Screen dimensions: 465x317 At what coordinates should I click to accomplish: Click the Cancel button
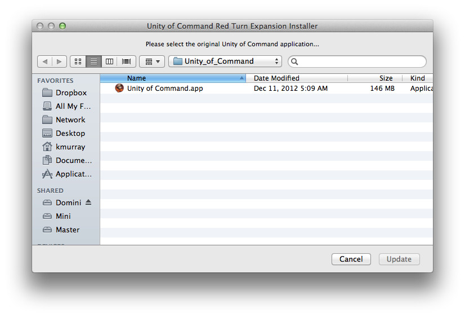tap(351, 259)
